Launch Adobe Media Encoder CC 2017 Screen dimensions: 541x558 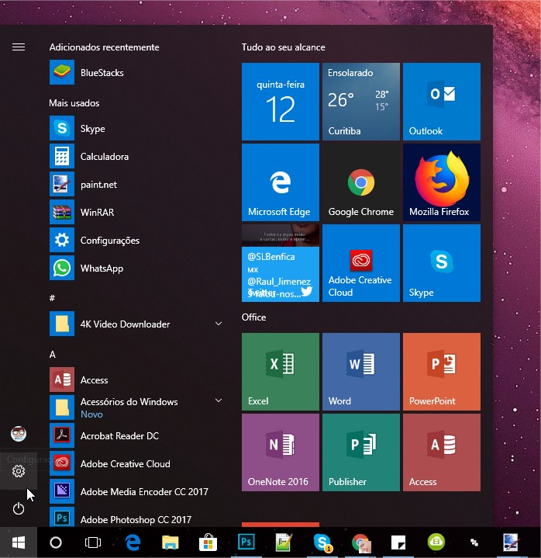click(x=135, y=491)
